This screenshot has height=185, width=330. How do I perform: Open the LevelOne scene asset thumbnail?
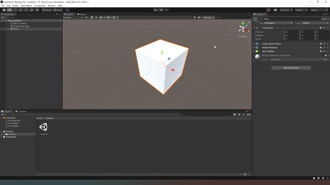(43, 127)
